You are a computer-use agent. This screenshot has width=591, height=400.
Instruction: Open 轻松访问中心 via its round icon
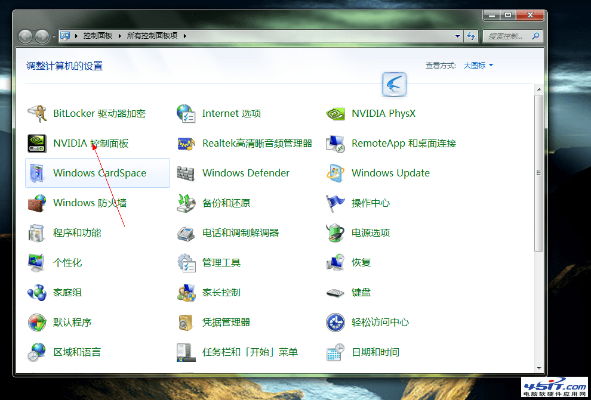point(335,322)
